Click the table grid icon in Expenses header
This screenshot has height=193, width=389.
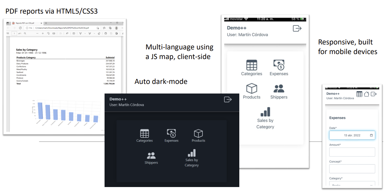(359, 94)
